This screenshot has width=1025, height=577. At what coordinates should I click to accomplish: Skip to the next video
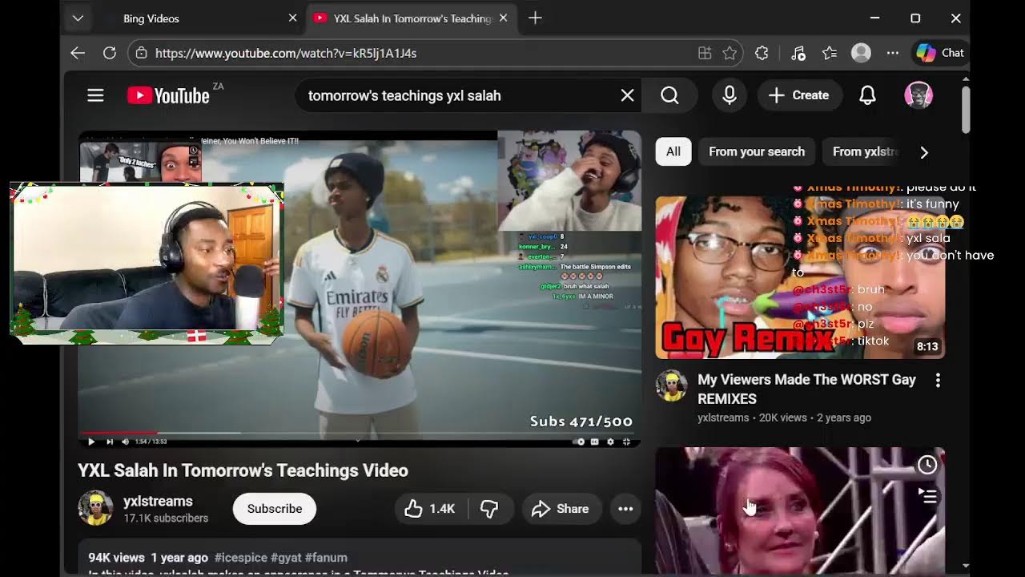pyautogui.click(x=110, y=442)
